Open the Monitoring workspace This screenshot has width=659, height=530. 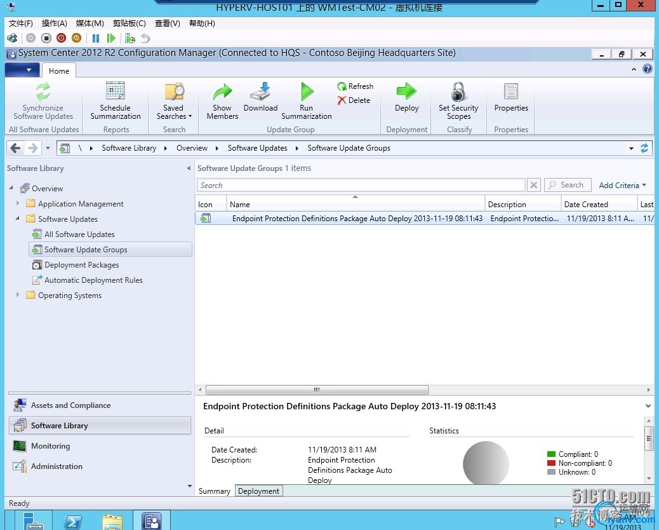[100, 446]
